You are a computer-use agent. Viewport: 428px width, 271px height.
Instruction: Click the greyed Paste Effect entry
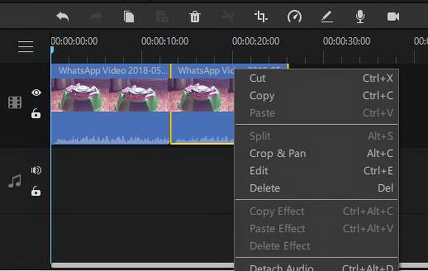[x=317, y=229]
